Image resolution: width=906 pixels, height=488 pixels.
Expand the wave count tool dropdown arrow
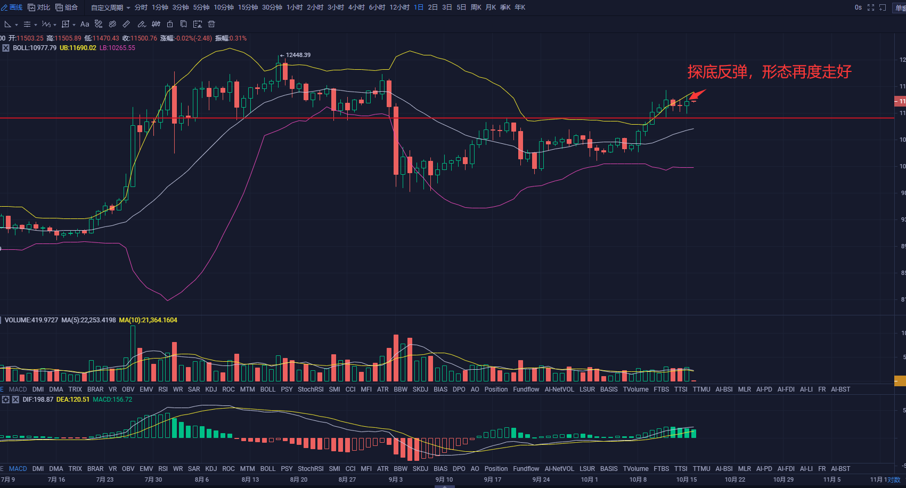tap(55, 25)
